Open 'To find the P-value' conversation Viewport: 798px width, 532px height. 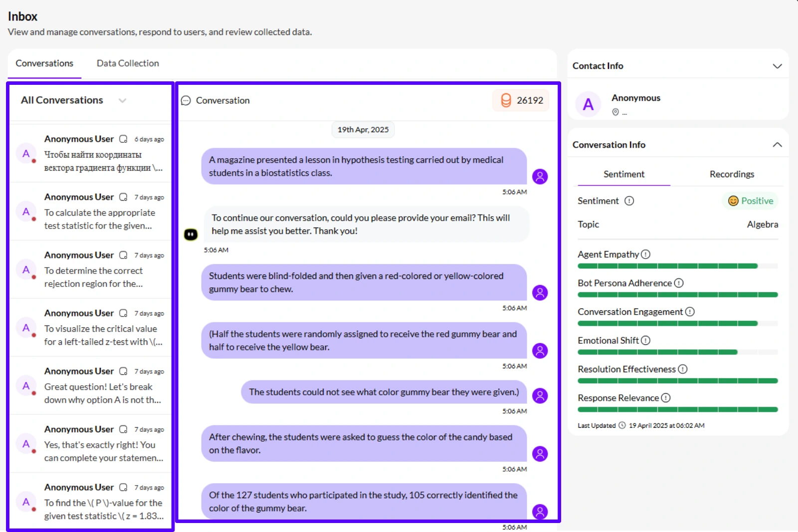pyautogui.click(x=91, y=502)
